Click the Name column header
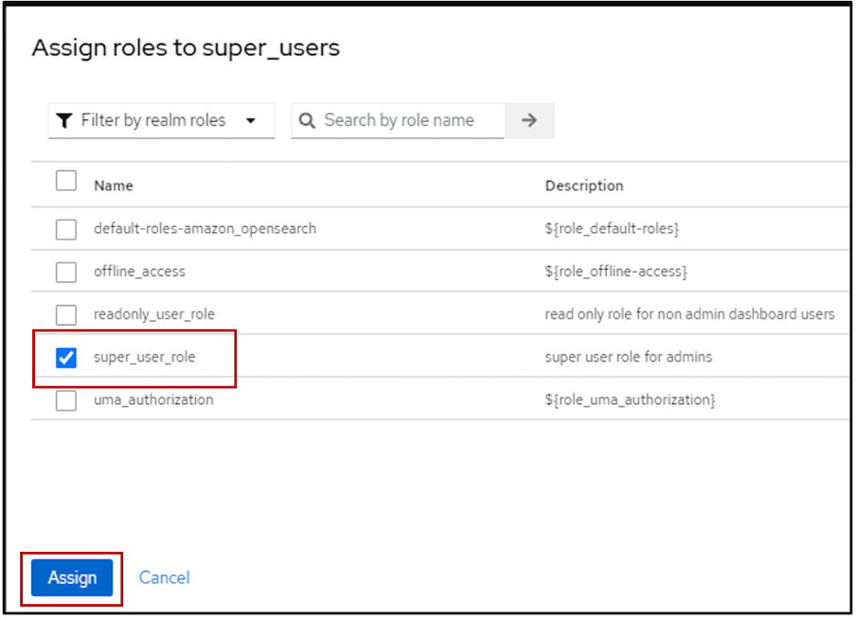The width and height of the screenshot is (856, 619). click(x=114, y=186)
